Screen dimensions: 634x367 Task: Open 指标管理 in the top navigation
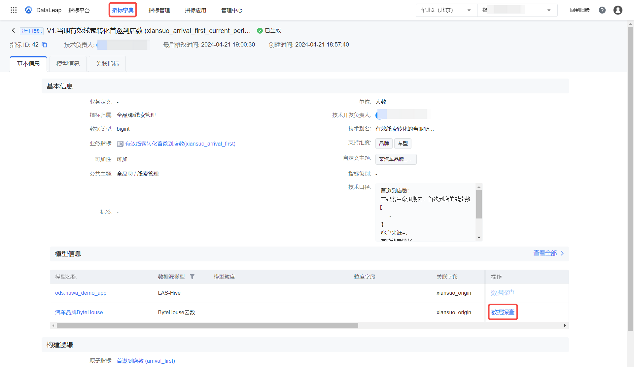pos(159,10)
